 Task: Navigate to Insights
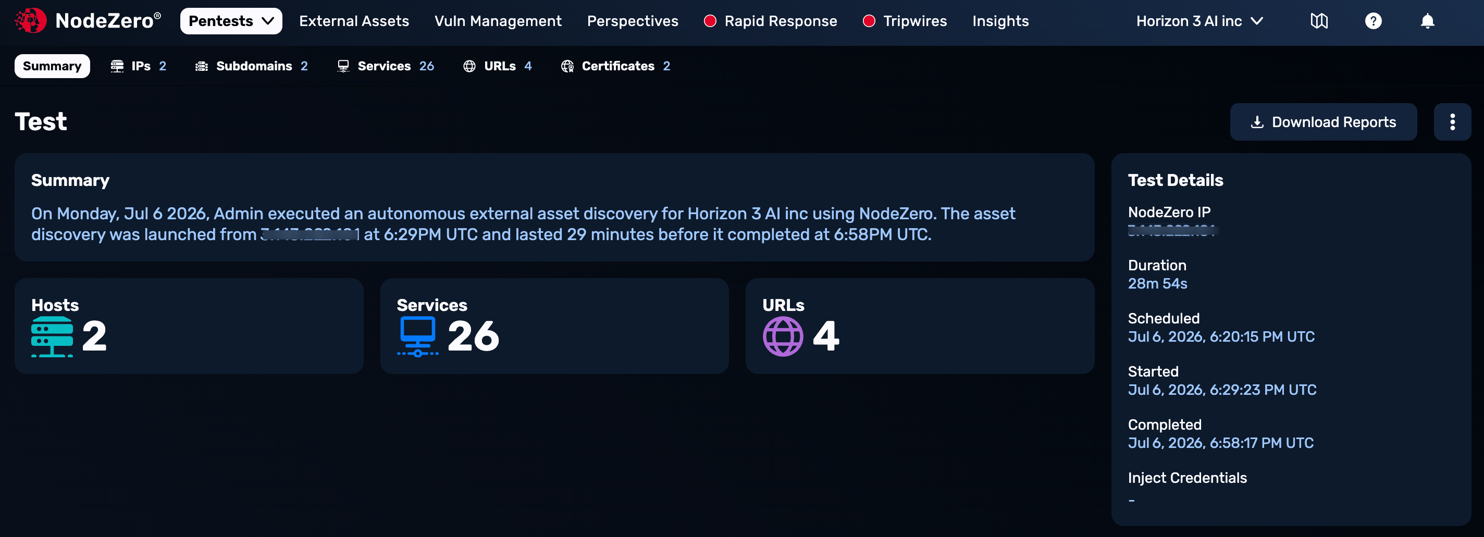pyautogui.click(x=1000, y=21)
